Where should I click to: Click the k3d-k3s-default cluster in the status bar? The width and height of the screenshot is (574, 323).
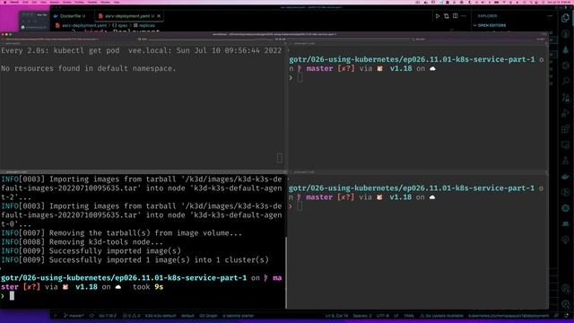(x=160, y=316)
